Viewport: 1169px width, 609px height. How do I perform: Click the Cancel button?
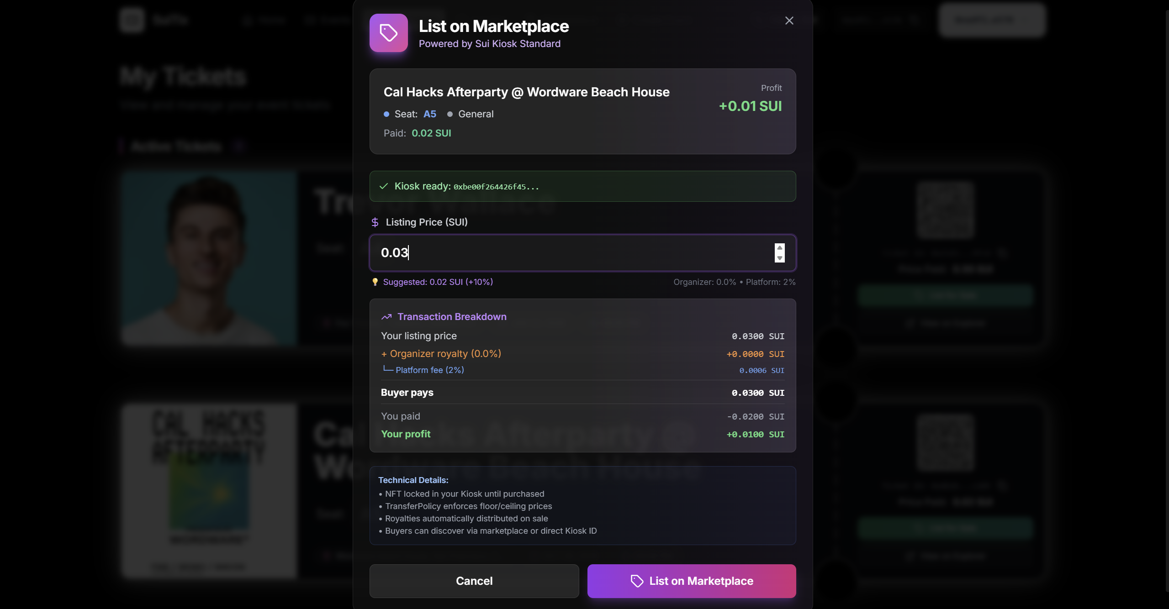click(474, 581)
